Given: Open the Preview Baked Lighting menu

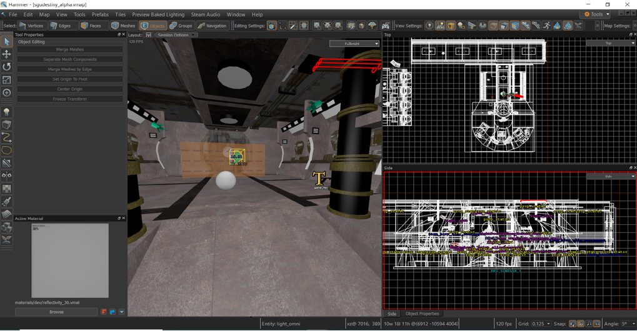Looking at the screenshot, I should click(158, 14).
